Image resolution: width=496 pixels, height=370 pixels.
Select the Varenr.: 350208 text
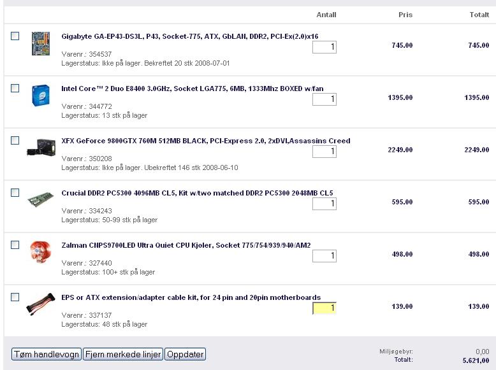tap(86, 159)
